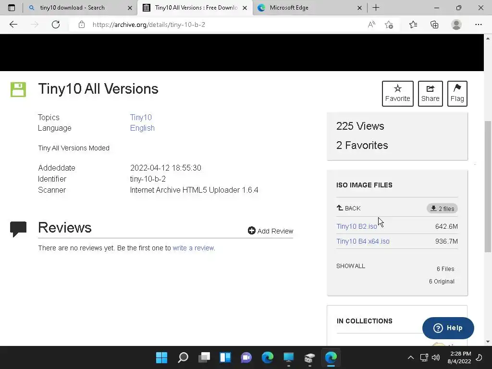The height and width of the screenshot is (369, 492).
Task: Open the Help widget
Action: click(x=448, y=328)
